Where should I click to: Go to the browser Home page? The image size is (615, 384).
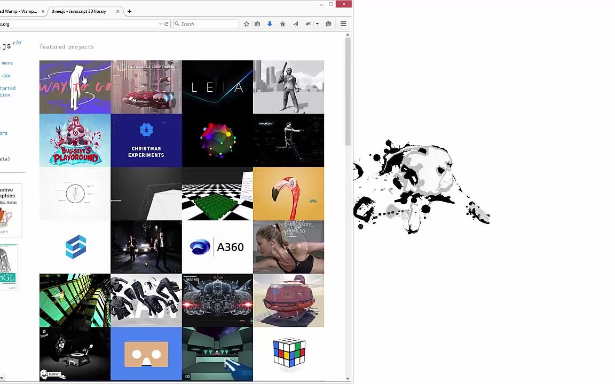[282, 23]
